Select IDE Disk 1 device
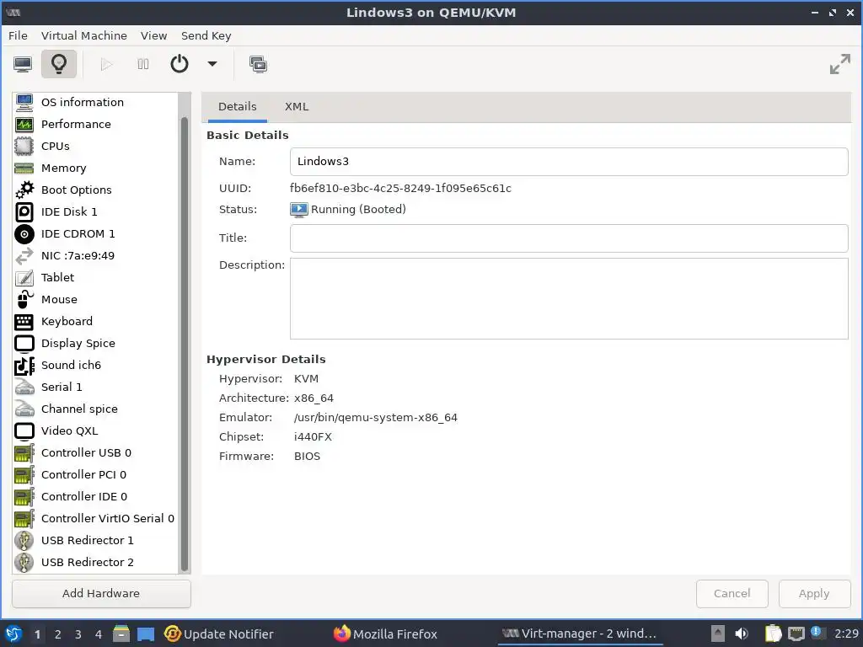863x647 pixels. click(95, 211)
